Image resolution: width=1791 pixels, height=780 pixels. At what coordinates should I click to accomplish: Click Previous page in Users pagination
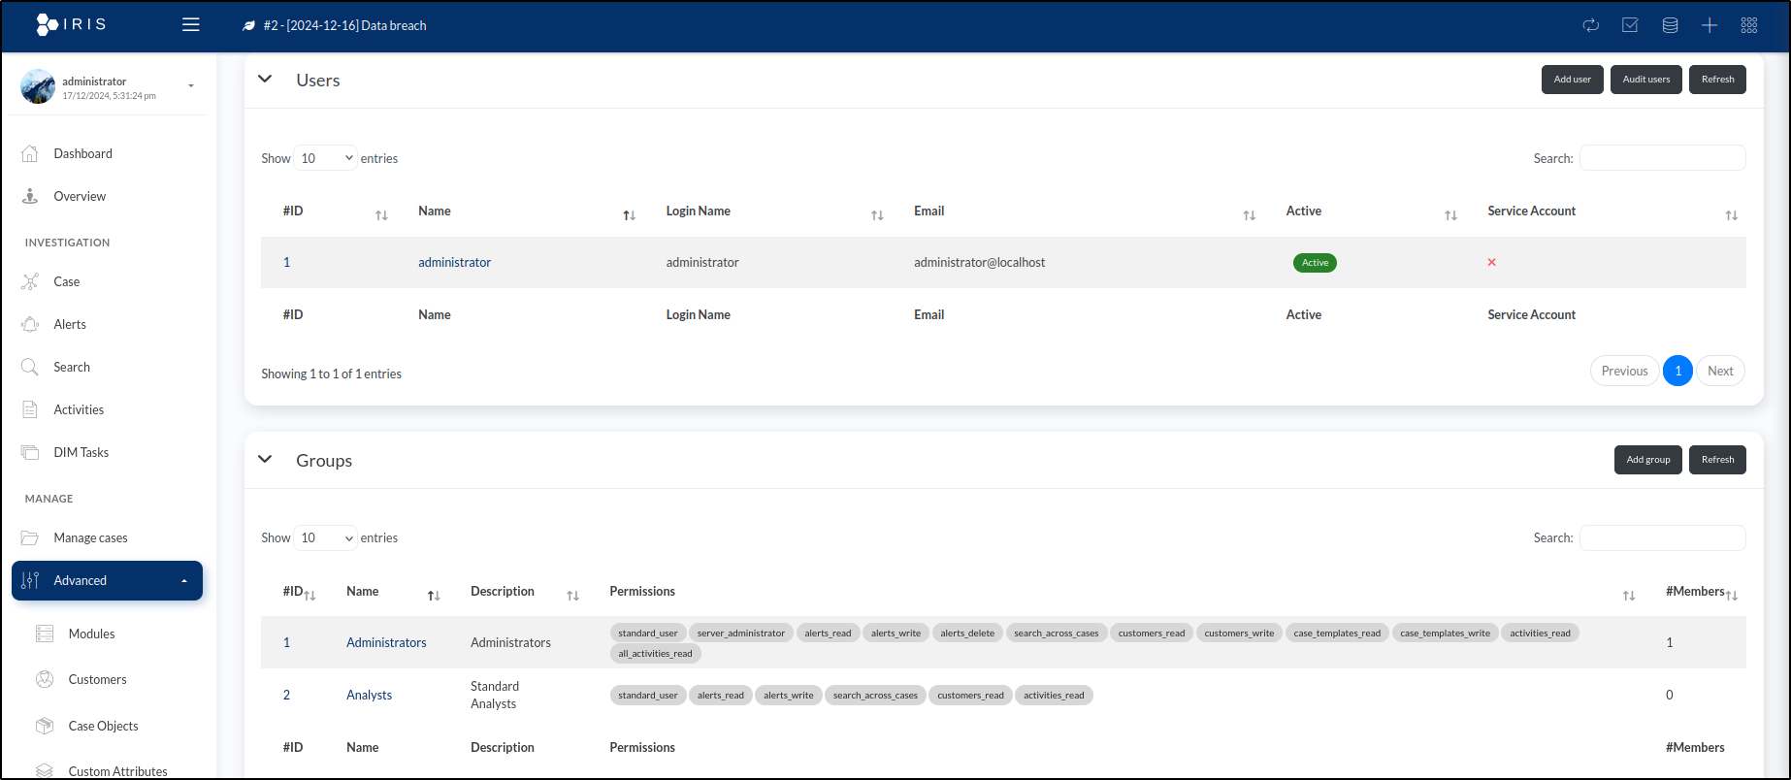pyautogui.click(x=1624, y=371)
